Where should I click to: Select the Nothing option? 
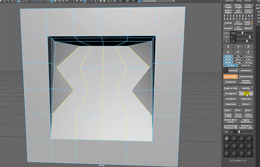click(x=249, y=62)
